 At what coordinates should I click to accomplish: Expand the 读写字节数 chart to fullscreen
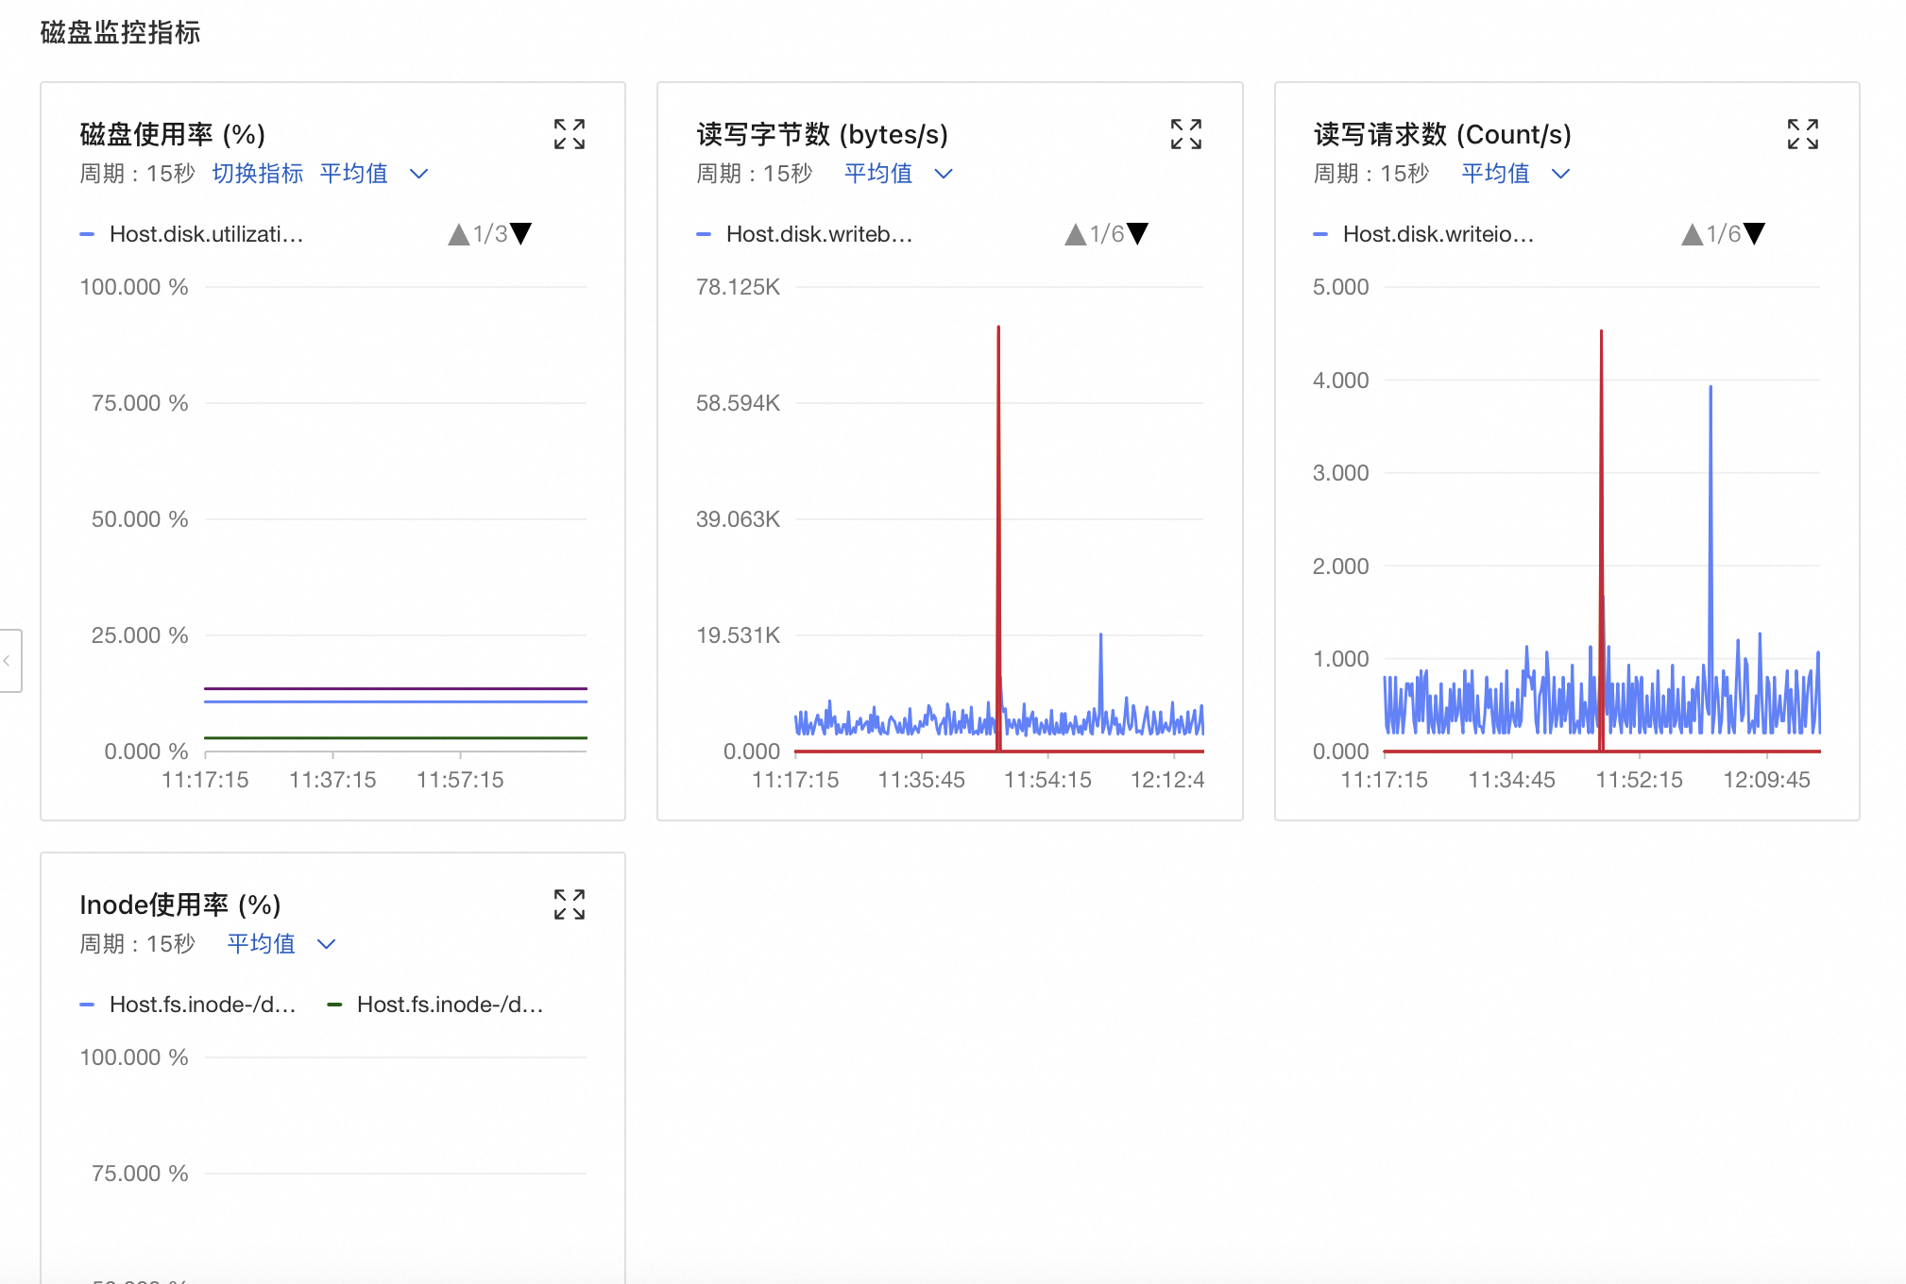tap(1186, 134)
